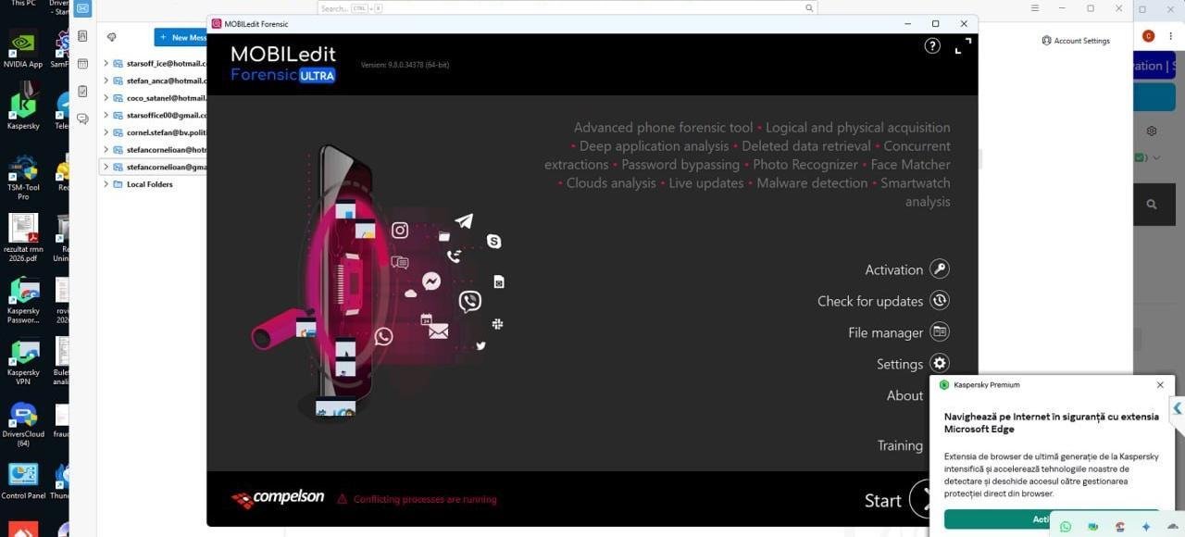Viewport: 1185px width, 537px height.
Task: Open rezultat rmn 2026.pdf desktop file
Action: 23,238
